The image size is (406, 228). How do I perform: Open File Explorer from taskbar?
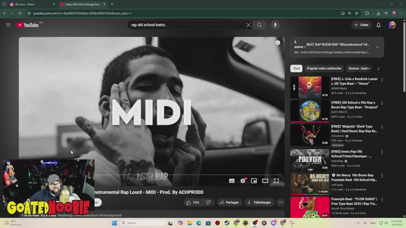coord(190,223)
